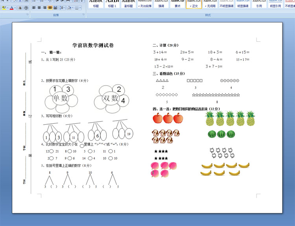Open the highlight color dropdown arrow
The image size is (295, 226).
7,8
